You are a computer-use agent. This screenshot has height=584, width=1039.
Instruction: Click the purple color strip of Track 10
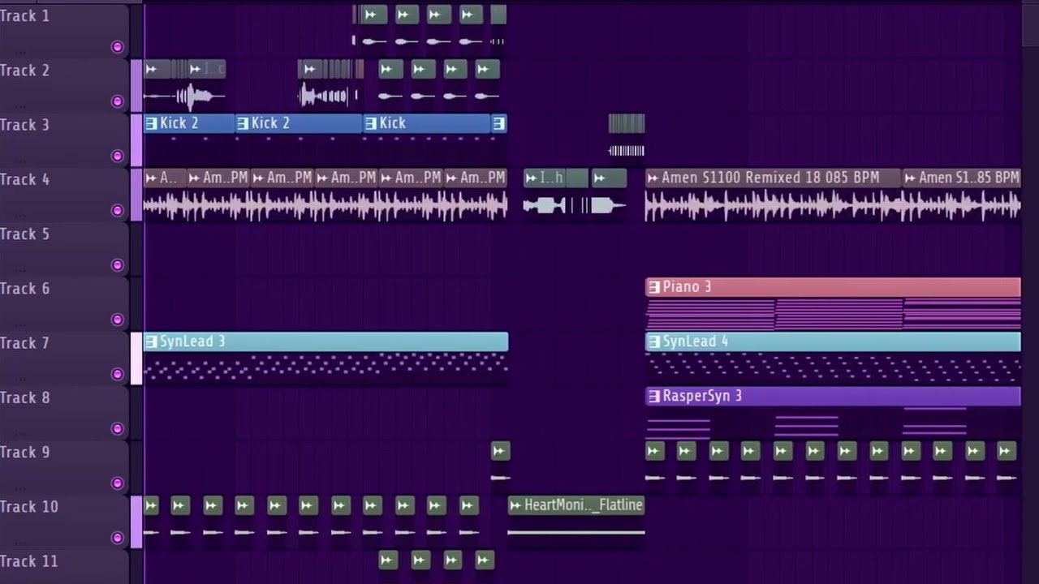pyautogui.click(x=136, y=522)
